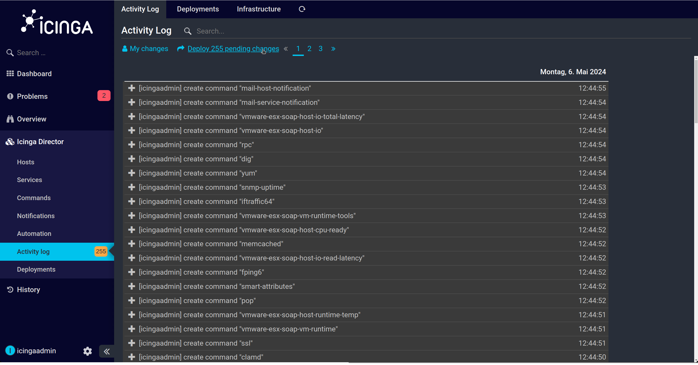The width and height of the screenshot is (698, 365).
Task: Focus the Activity Log Search field
Action: pyautogui.click(x=442, y=31)
